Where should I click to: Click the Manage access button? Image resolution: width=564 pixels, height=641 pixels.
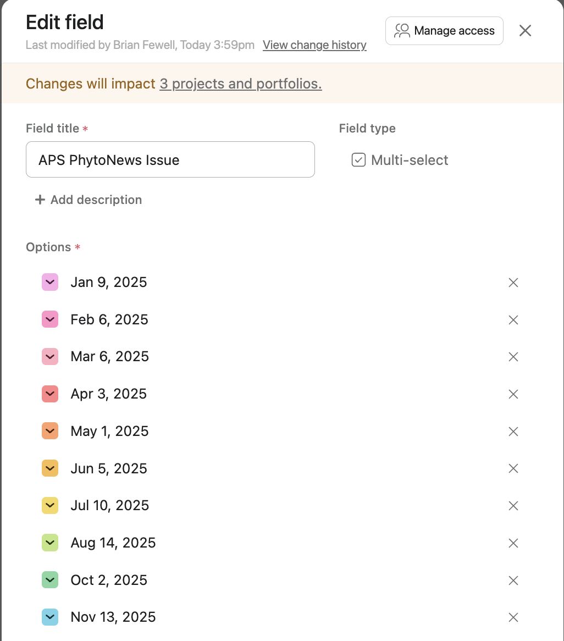point(444,31)
